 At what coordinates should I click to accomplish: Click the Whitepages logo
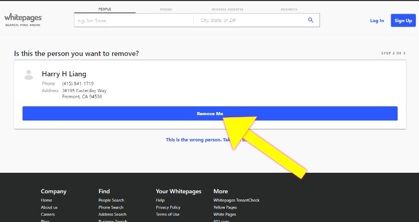[23, 20]
